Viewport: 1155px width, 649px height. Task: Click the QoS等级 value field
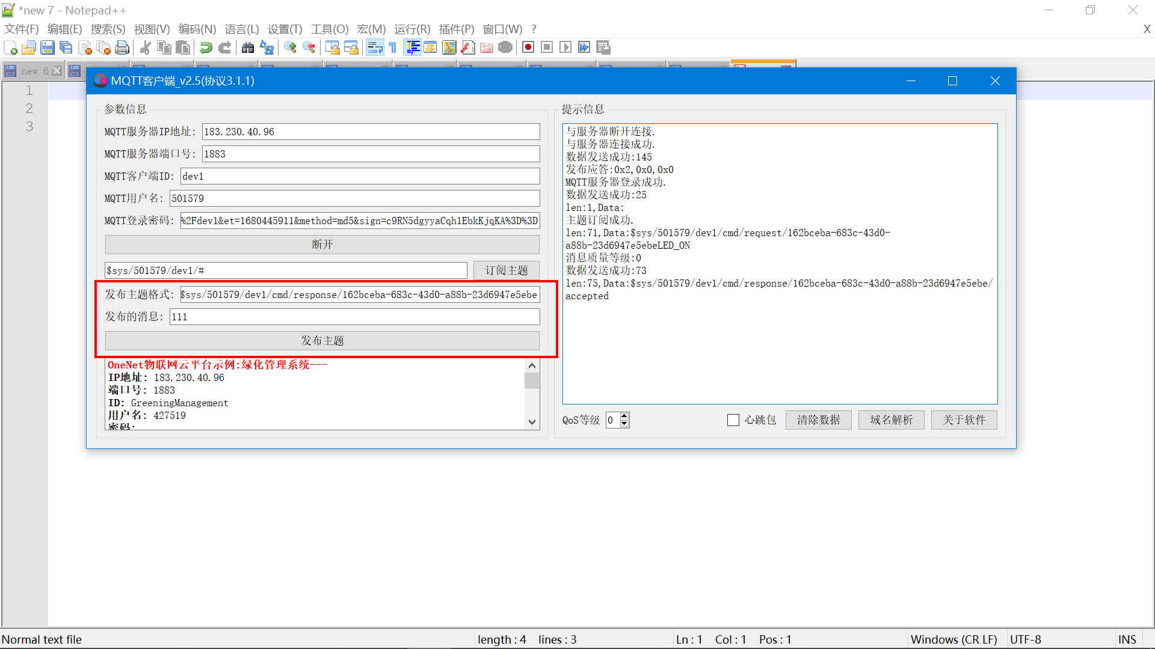tap(612, 420)
